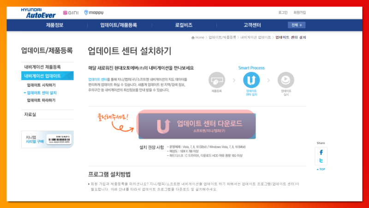Click the 업데이트/제품등록 breadcrumb link
Image resolution: width=369 pixels, height=208 pixels.
222,37
